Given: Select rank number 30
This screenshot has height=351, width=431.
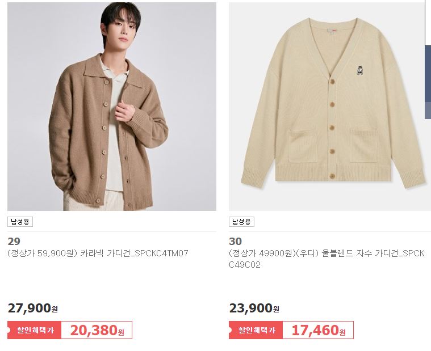Looking at the screenshot, I should [235, 241].
